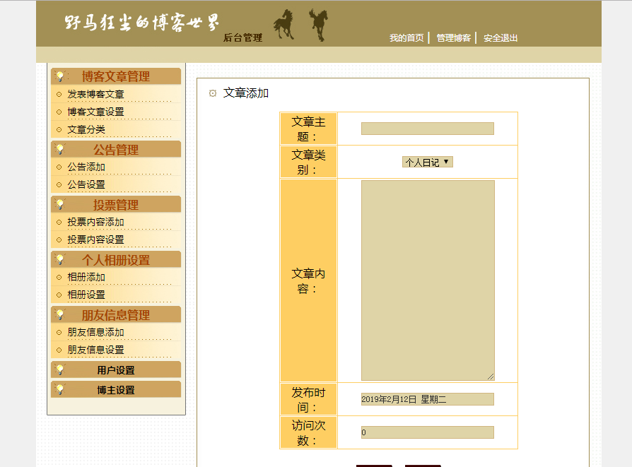Click the gear icon next to 文章添加
The height and width of the screenshot is (467, 632).
pos(212,93)
